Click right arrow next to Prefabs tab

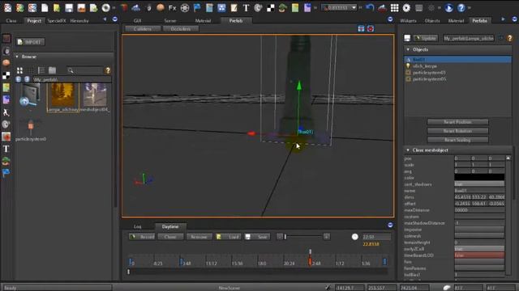pos(503,19)
